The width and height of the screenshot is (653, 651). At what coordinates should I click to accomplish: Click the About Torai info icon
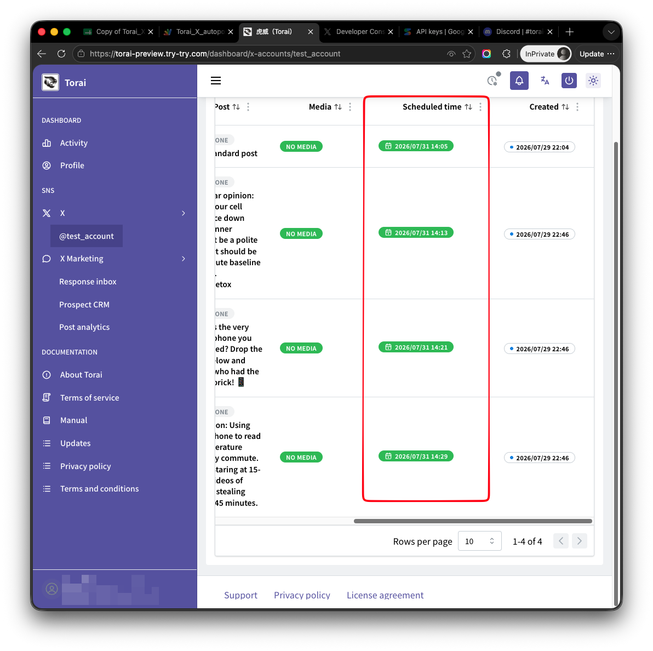click(47, 375)
